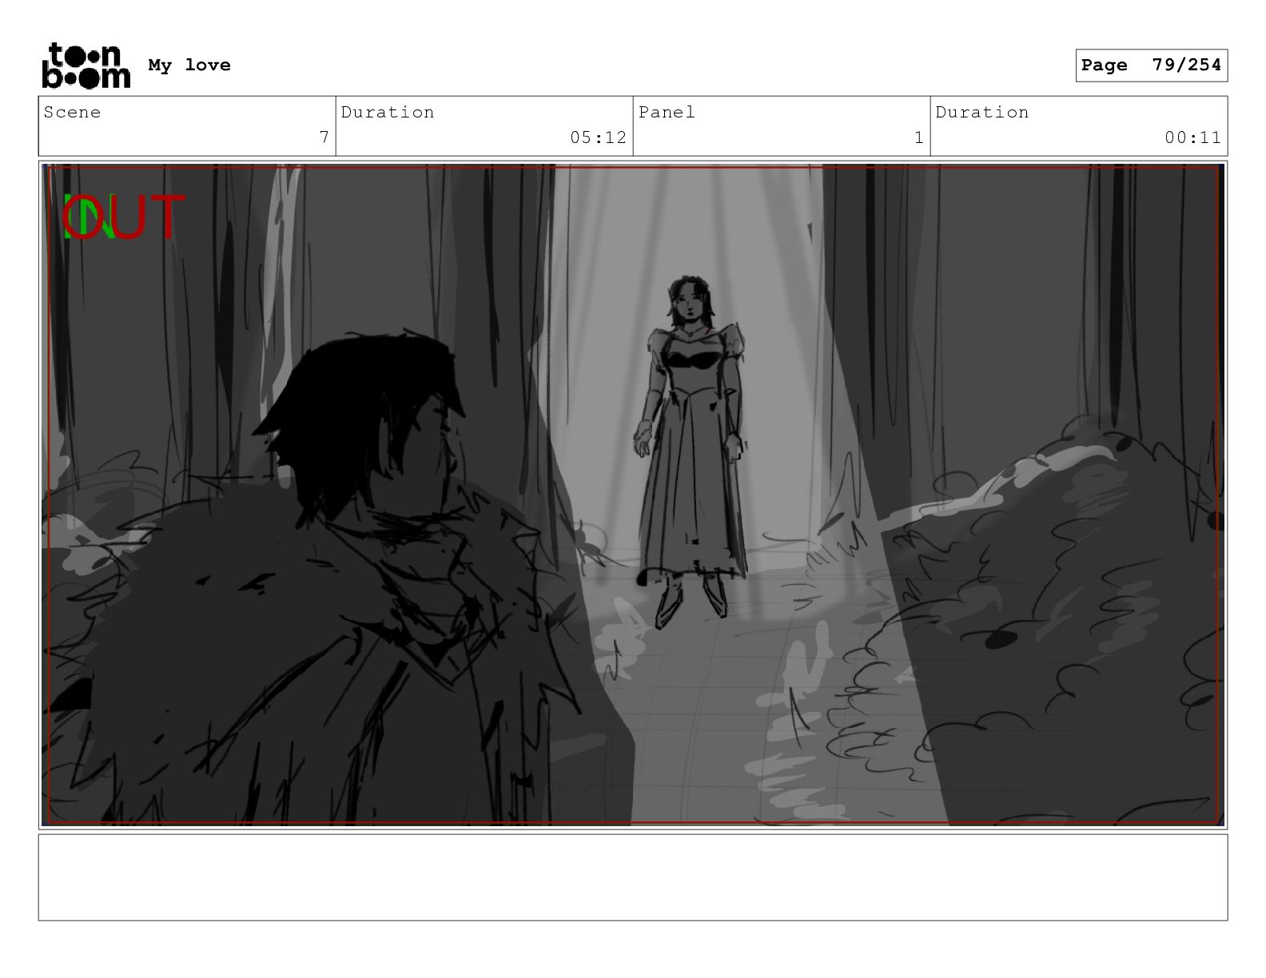Select the panel number 1
The width and height of the screenshot is (1266, 978).
(918, 137)
